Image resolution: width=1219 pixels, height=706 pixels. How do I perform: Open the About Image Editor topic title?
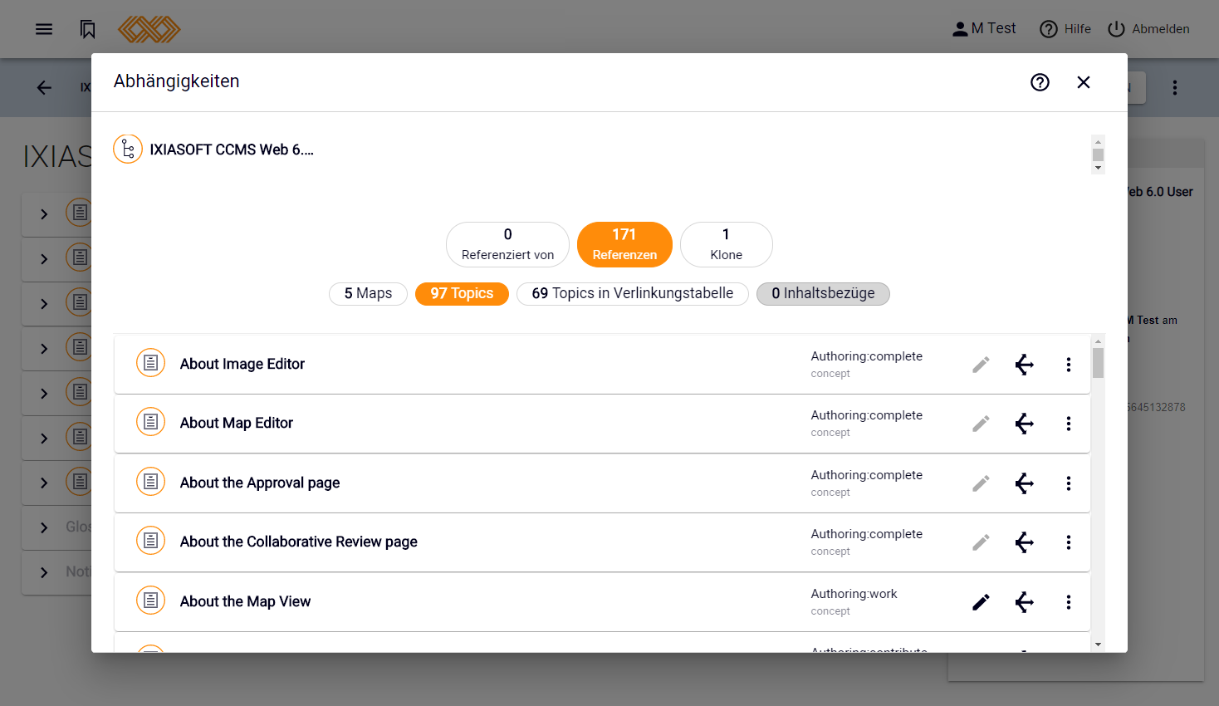coord(242,364)
